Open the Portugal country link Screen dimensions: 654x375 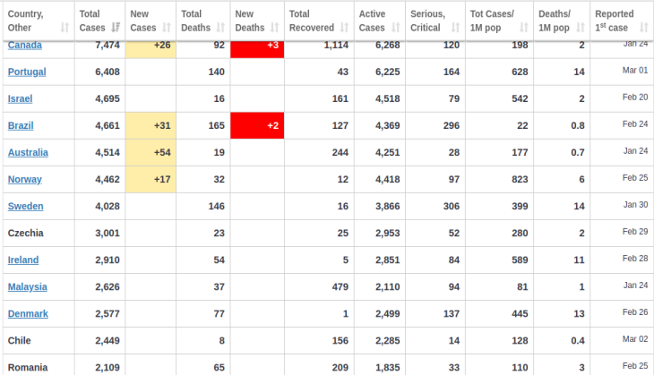27,72
